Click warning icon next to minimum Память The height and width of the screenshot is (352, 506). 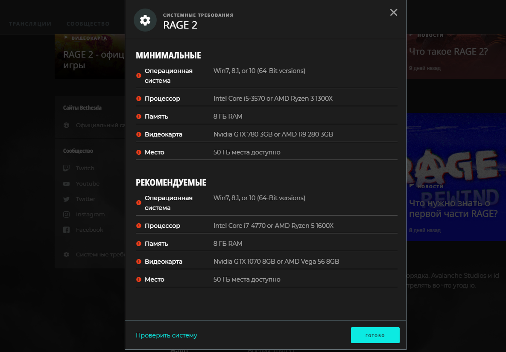click(x=139, y=116)
